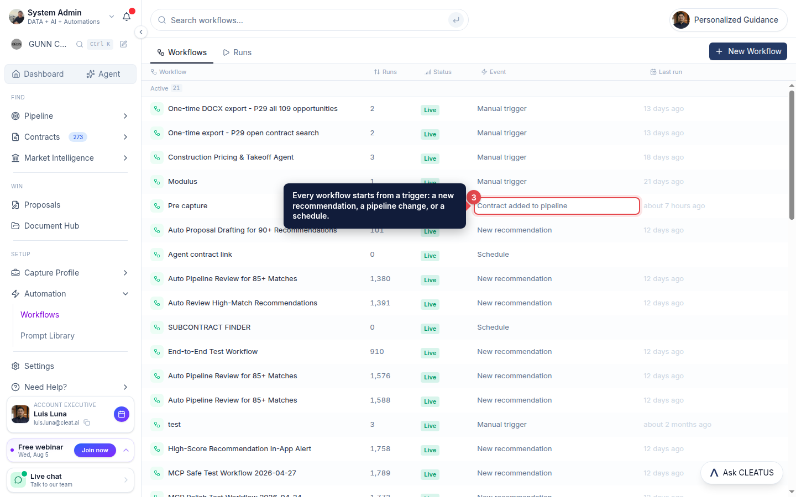Click workflow icon of Pre capture row
796x497 pixels.
coord(157,206)
